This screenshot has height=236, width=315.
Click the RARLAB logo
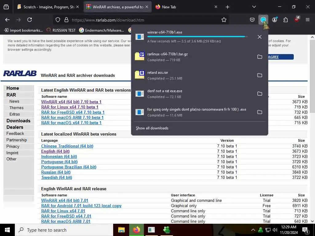click(x=20, y=73)
